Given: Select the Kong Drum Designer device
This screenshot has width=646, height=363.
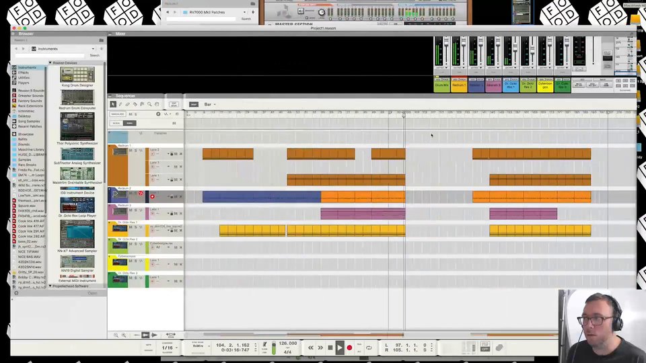Looking at the screenshot, I should [77, 77].
